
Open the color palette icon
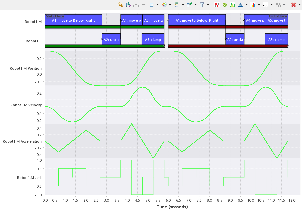165,4
